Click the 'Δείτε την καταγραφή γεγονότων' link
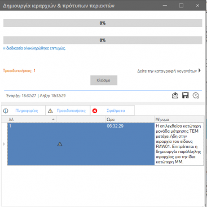Image resolution: width=207 pixels, height=207 pixels. pyautogui.click(x=167, y=71)
